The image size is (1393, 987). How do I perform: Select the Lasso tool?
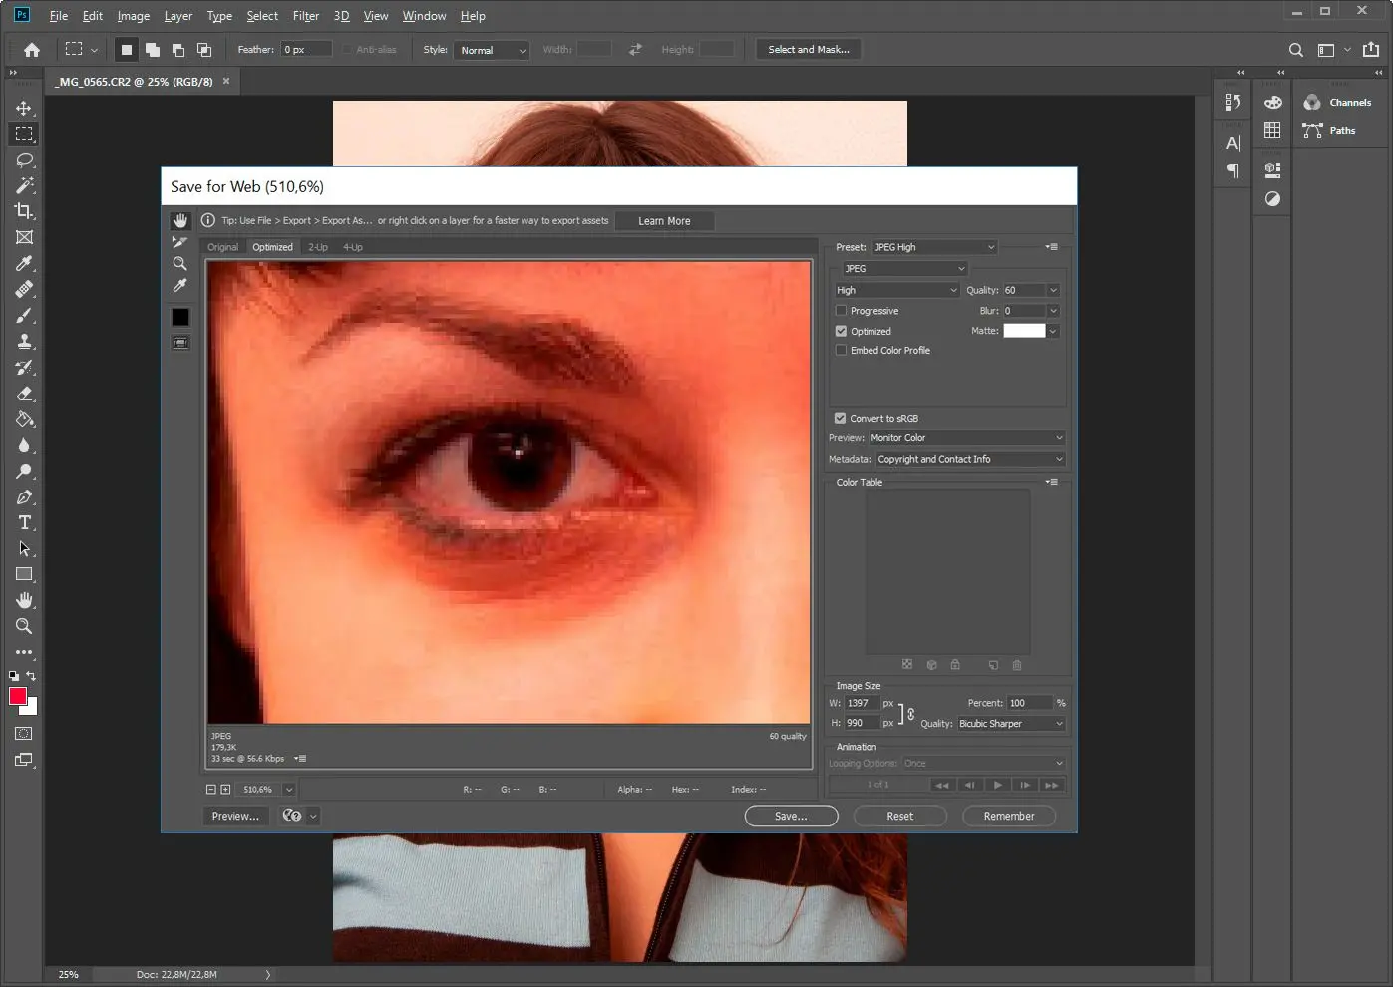(24, 160)
